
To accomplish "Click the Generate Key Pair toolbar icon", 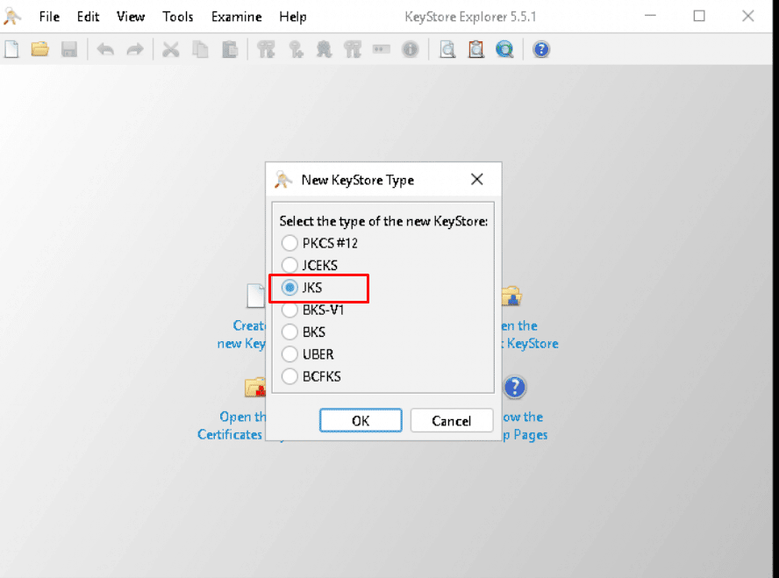I will (x=267, y=49).
